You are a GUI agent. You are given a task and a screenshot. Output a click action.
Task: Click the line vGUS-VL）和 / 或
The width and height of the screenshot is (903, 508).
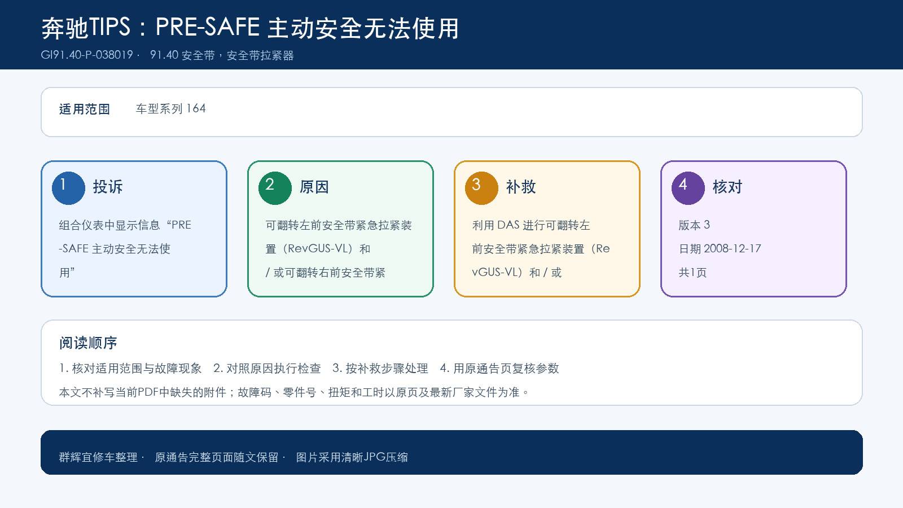[x=517, y=273]
